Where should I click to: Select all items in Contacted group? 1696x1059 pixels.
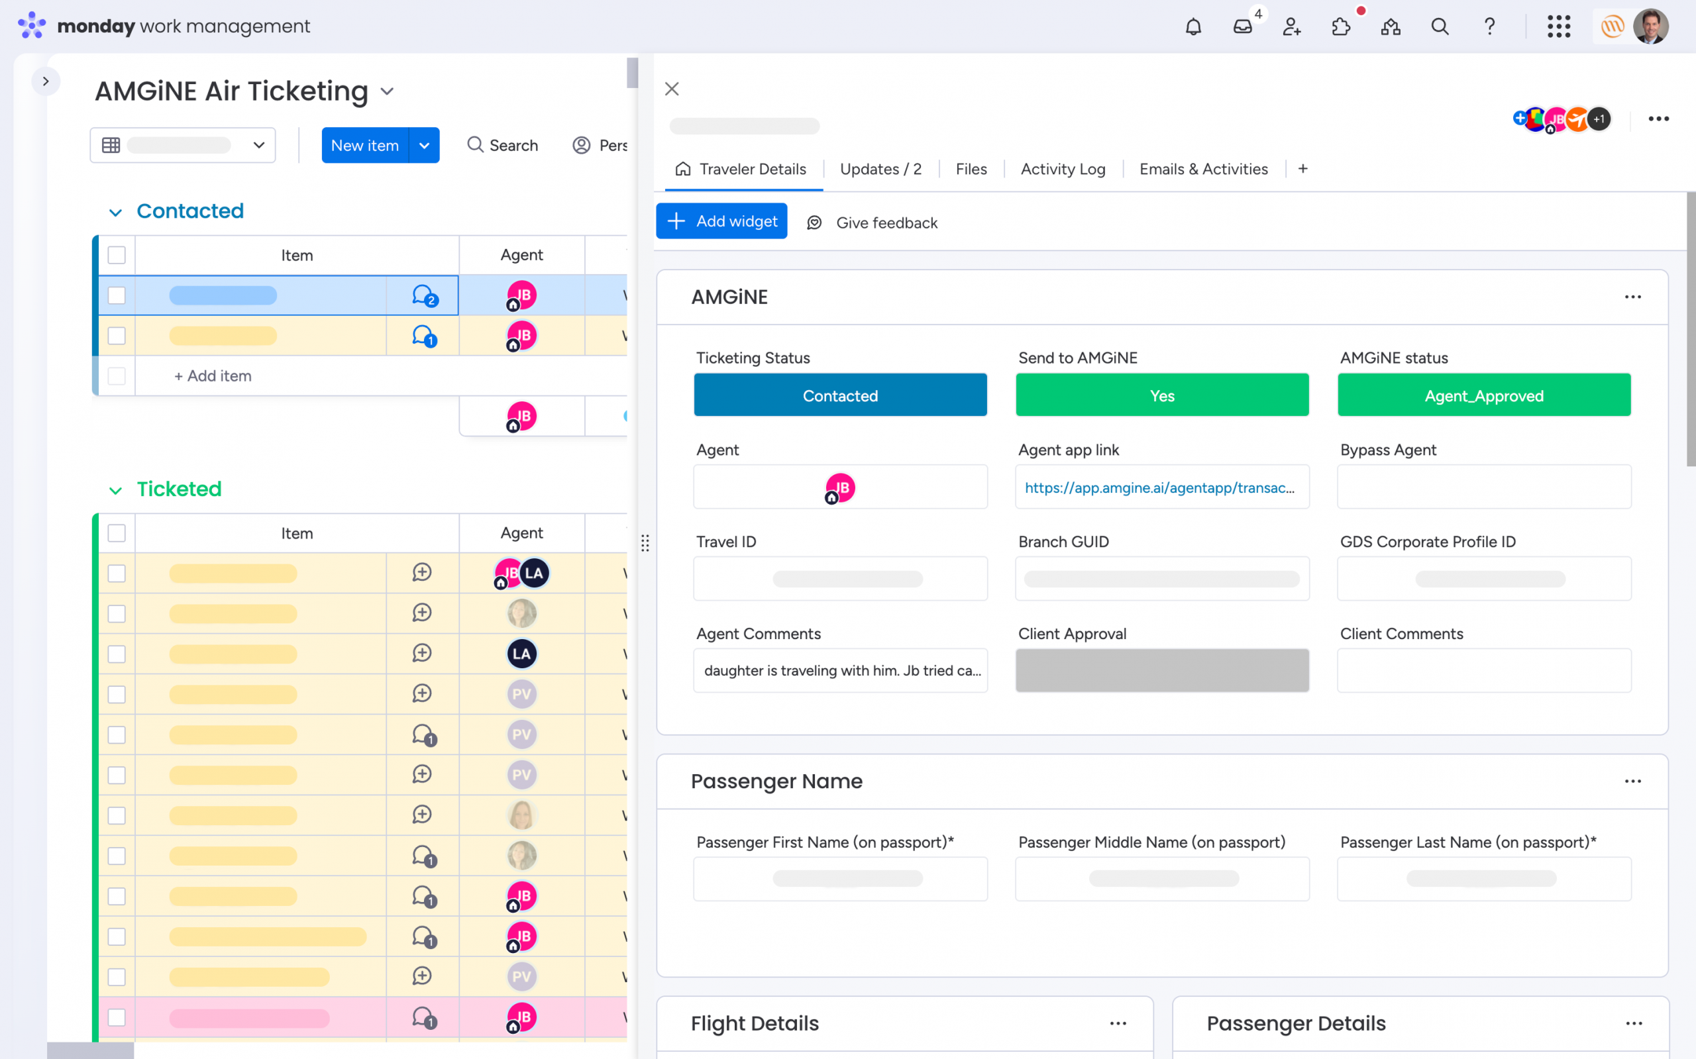coord(117,255)
